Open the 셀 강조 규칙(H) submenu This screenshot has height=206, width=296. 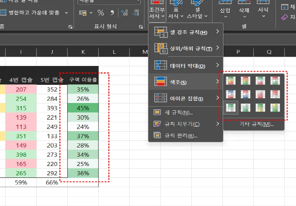[186, 32]
